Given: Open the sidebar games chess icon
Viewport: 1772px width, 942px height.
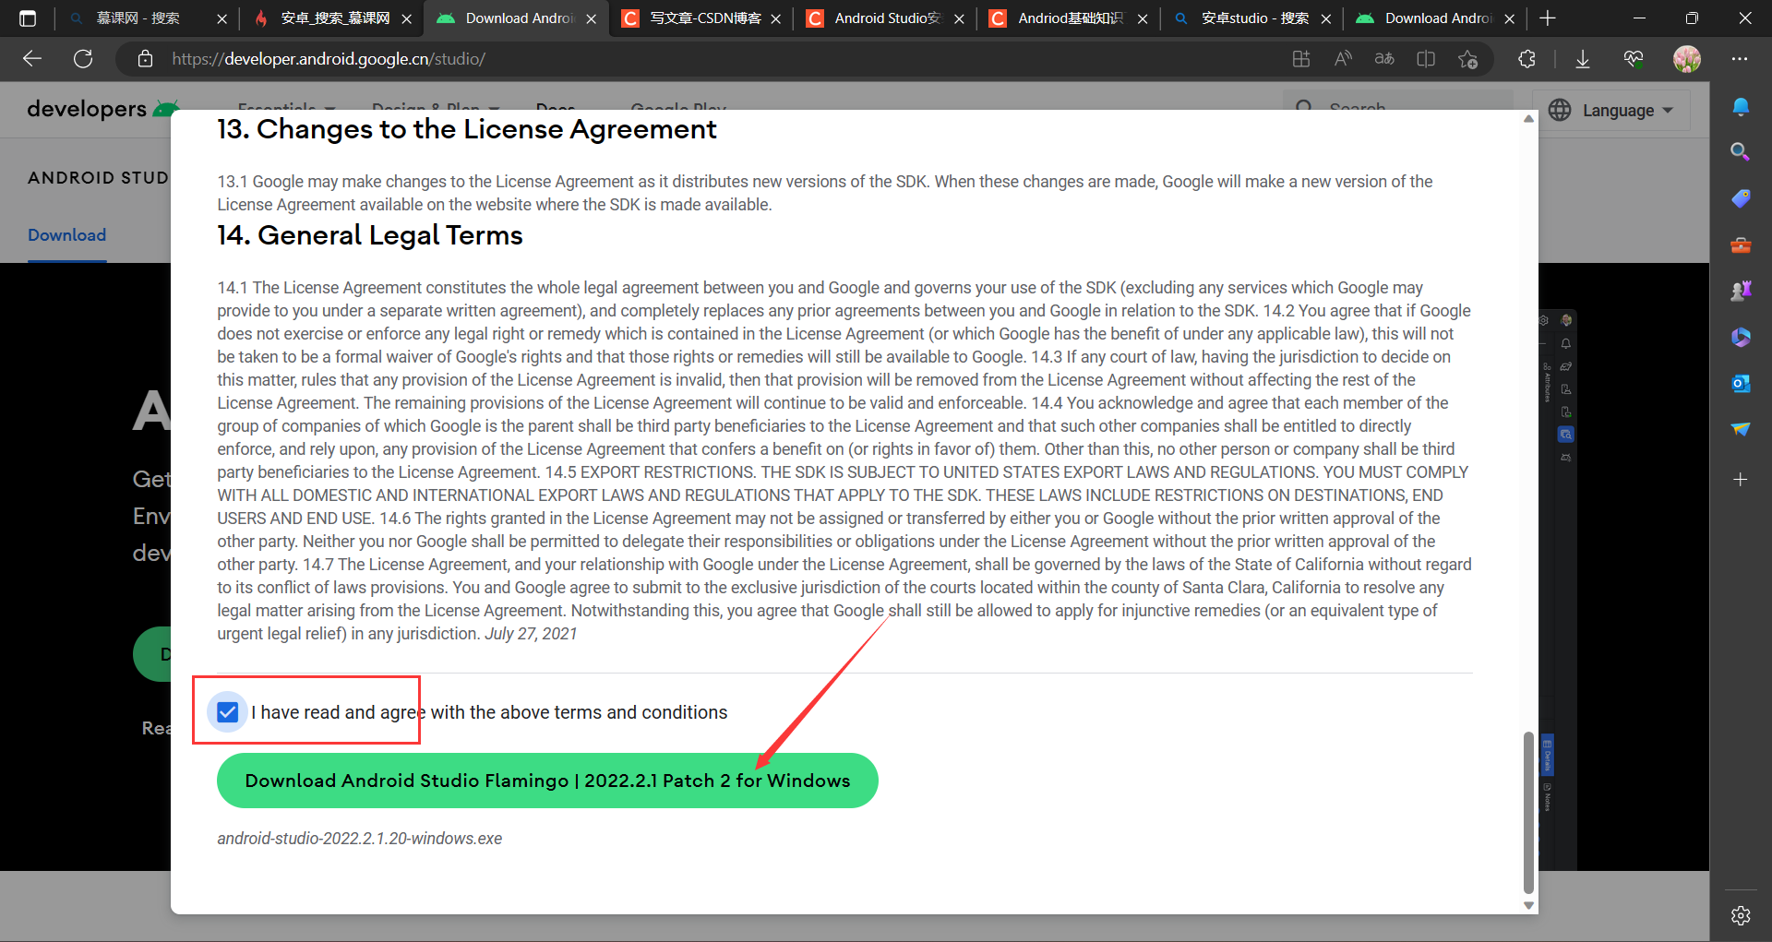Looking at the screenshot, I should point(1741,291).
